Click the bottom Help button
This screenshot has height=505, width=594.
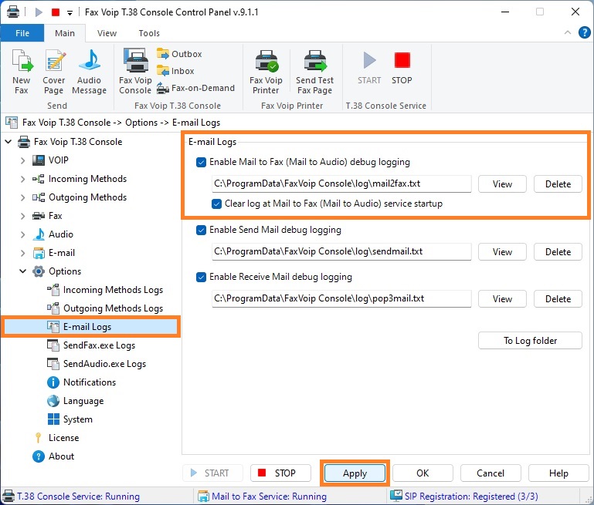click(x=558, y=473)
